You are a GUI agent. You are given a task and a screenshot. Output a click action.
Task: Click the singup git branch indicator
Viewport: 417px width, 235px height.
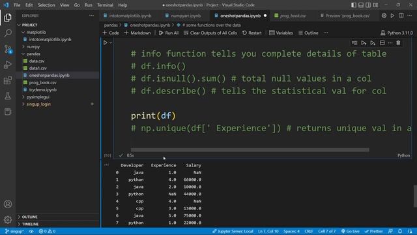point(14,231)
